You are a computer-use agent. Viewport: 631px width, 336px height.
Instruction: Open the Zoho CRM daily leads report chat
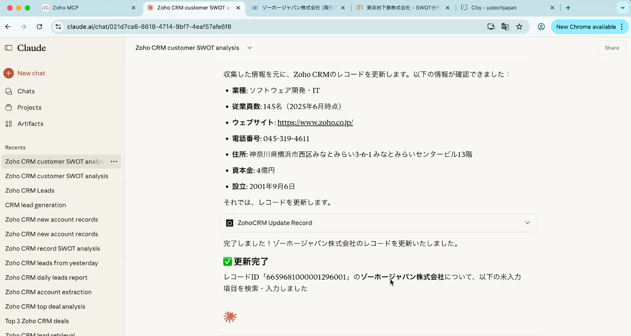[x=46, y=278]
